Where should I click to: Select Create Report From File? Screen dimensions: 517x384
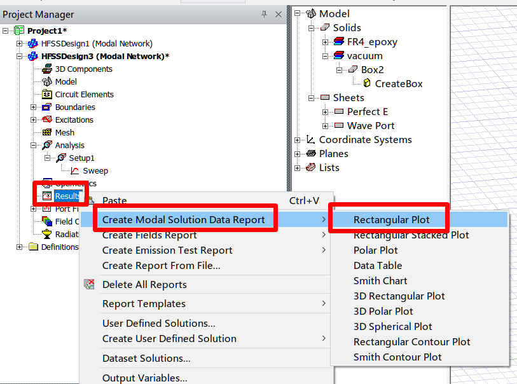point(207,265)
